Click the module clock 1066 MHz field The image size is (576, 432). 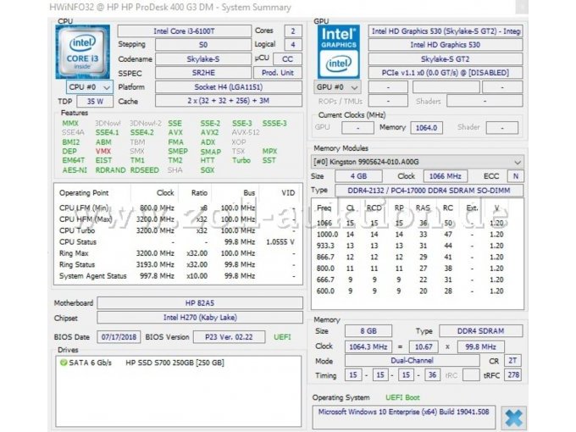446,176
